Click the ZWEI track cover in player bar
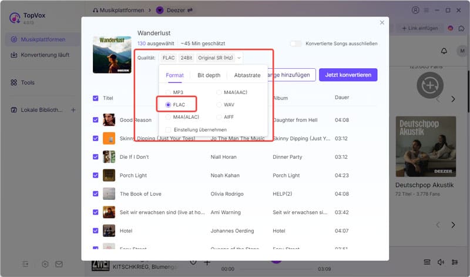Image resolution: width=470 pixels, height=277 pixels. coord(100,265)
